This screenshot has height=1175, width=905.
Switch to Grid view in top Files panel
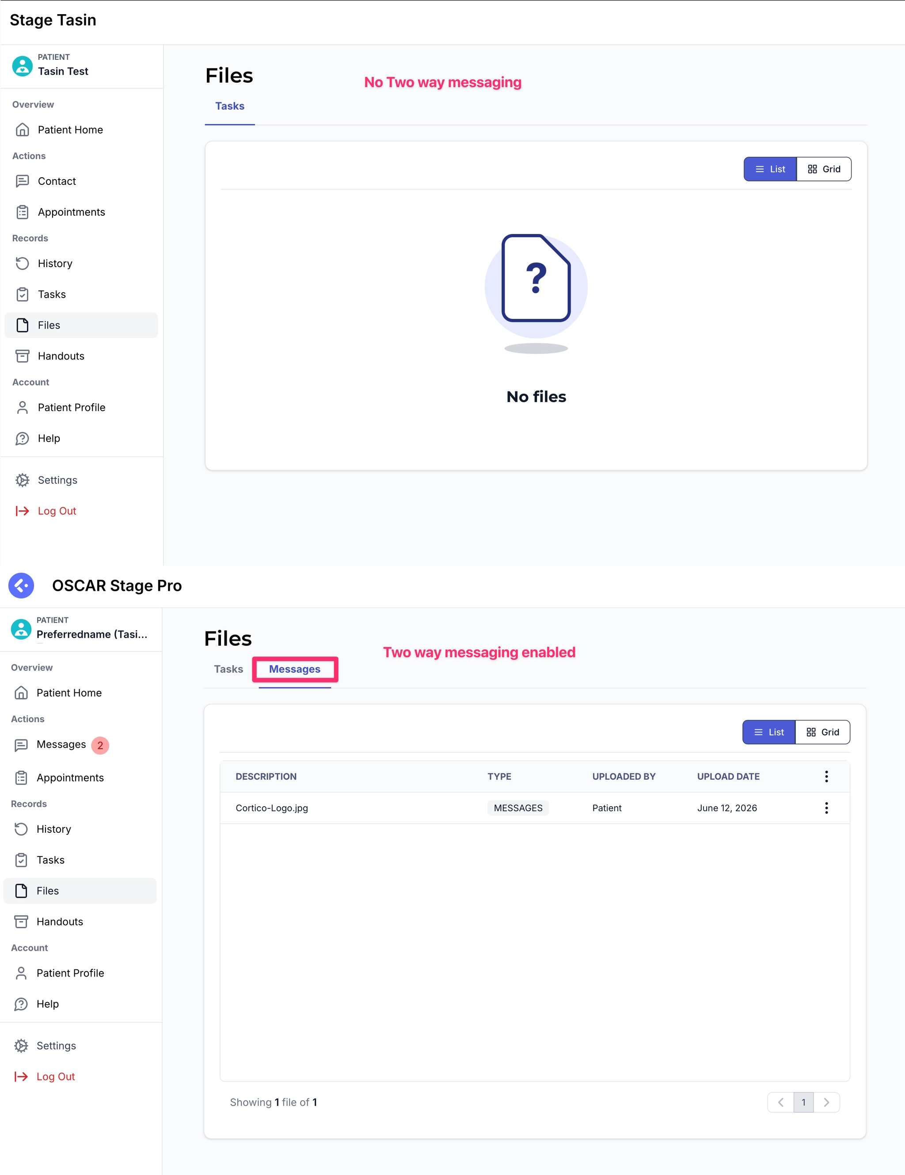click(824, 169)
